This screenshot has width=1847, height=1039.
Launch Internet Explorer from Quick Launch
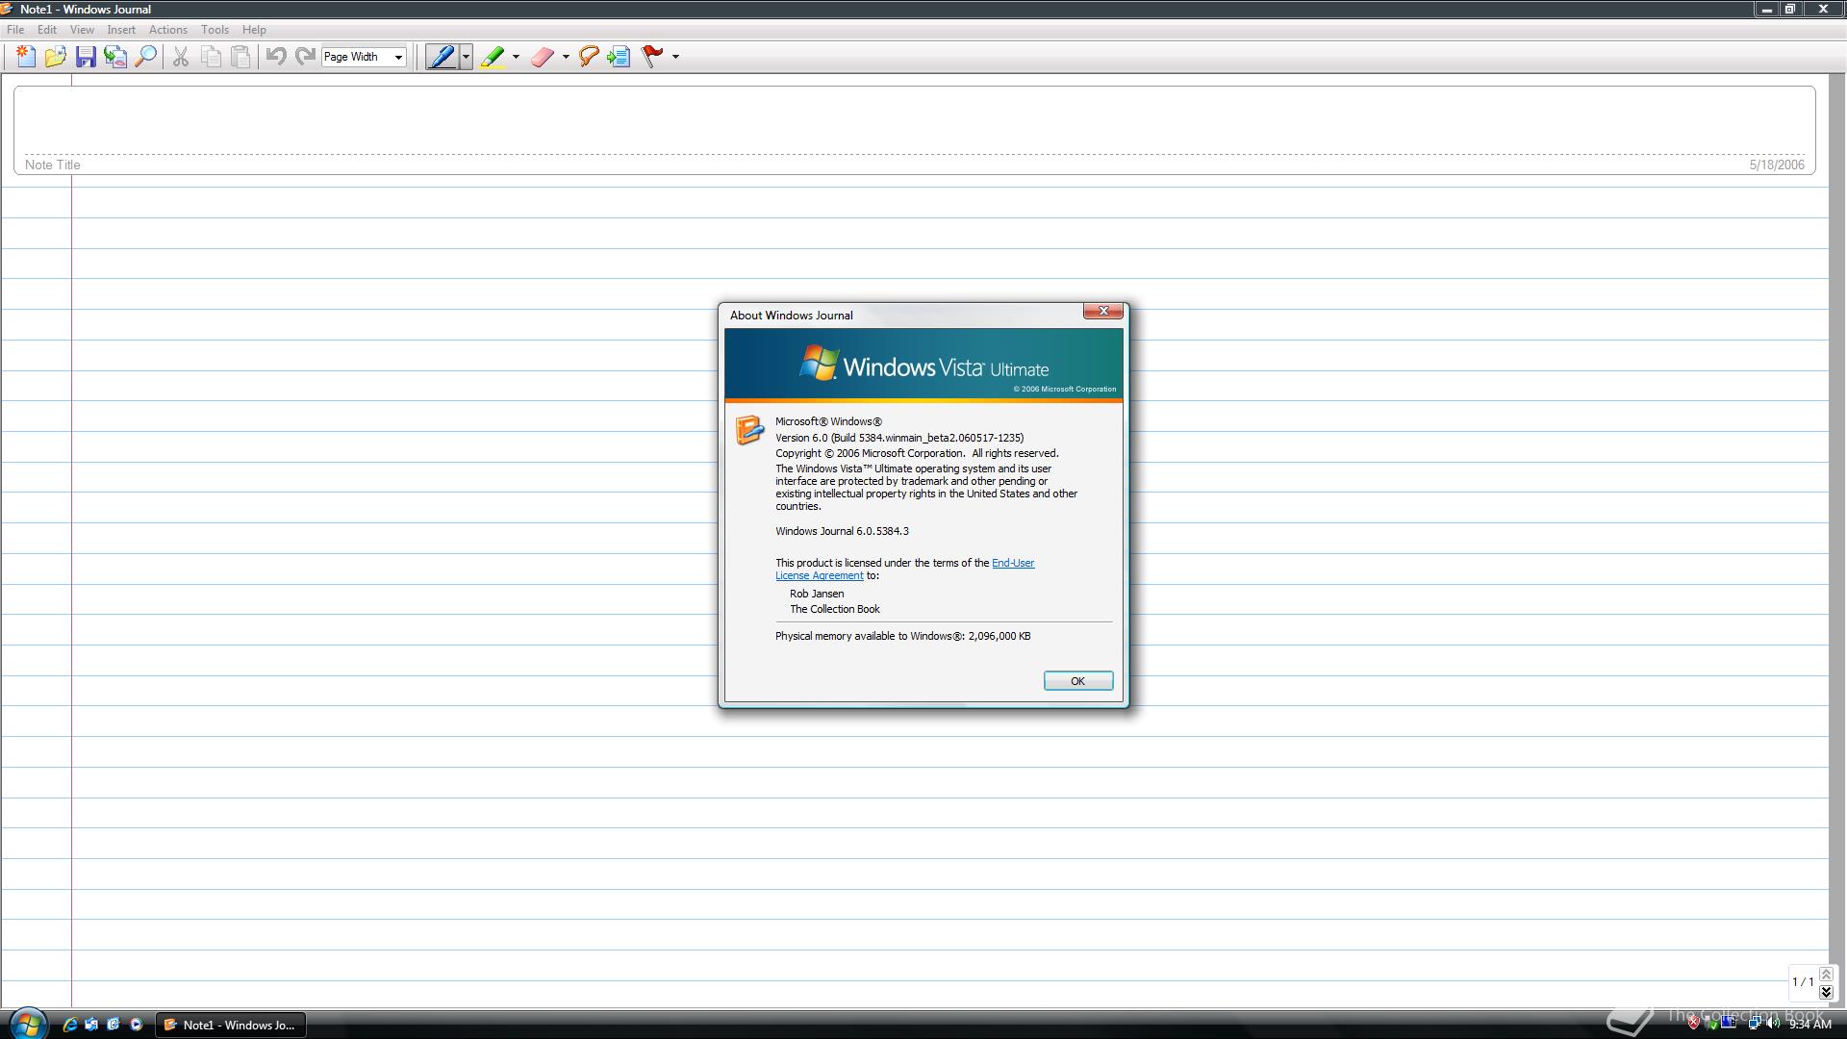click(69, 1025)
